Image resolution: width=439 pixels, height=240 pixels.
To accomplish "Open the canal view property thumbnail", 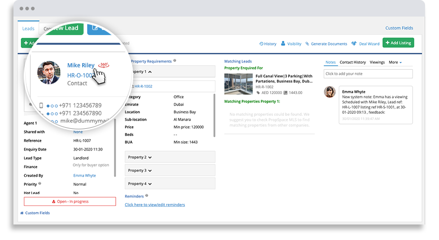I will pyautogui.click(x=238, y=84).
